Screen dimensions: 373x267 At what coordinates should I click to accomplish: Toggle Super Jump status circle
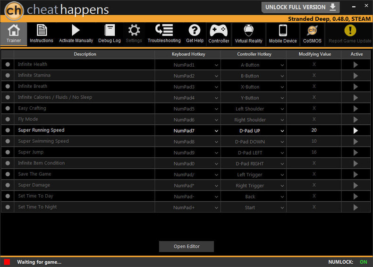pos(8,152)
